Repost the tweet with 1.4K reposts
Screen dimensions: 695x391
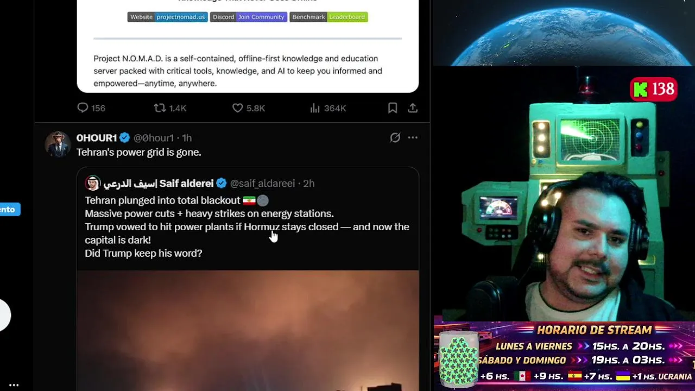coord(170,108)
